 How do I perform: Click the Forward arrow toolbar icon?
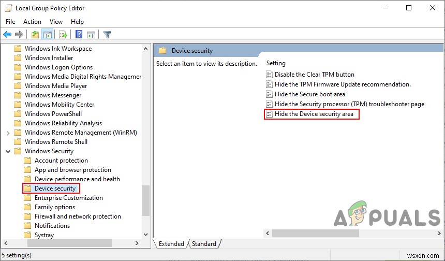coord(19,35)
